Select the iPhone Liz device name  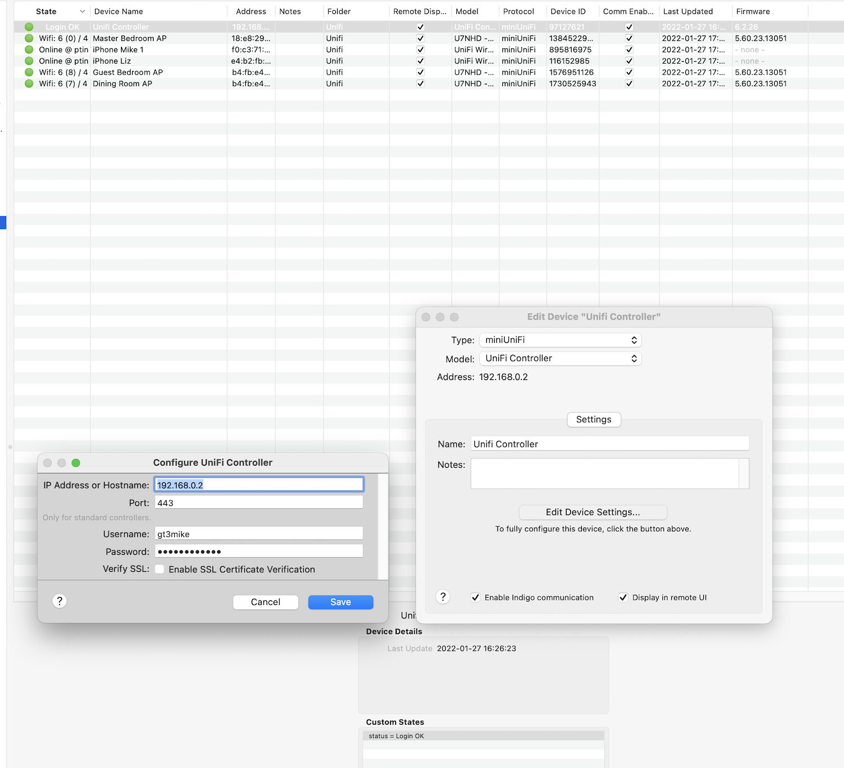111,61
